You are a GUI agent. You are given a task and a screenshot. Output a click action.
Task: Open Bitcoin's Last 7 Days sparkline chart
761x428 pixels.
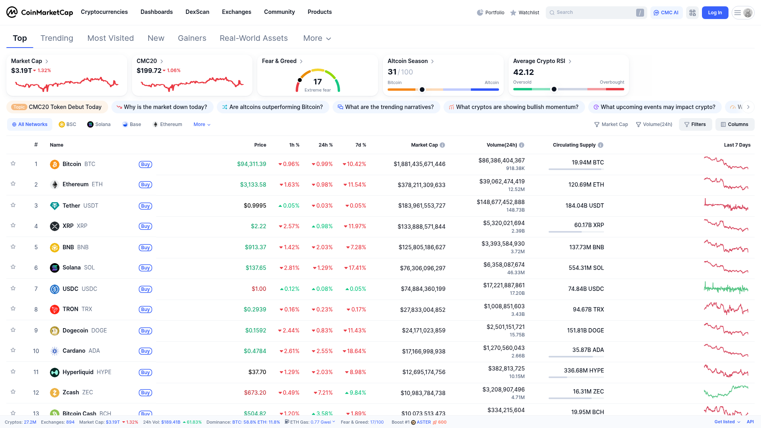[x=726, y=163]
